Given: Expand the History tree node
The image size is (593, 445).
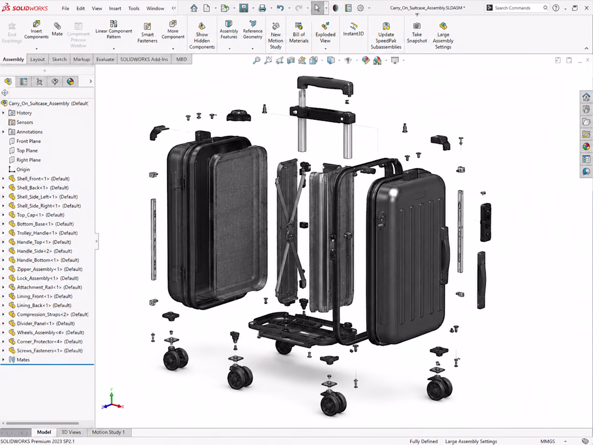Looking at the screenshot, I should pyautogui.click(x=3, y=113).
